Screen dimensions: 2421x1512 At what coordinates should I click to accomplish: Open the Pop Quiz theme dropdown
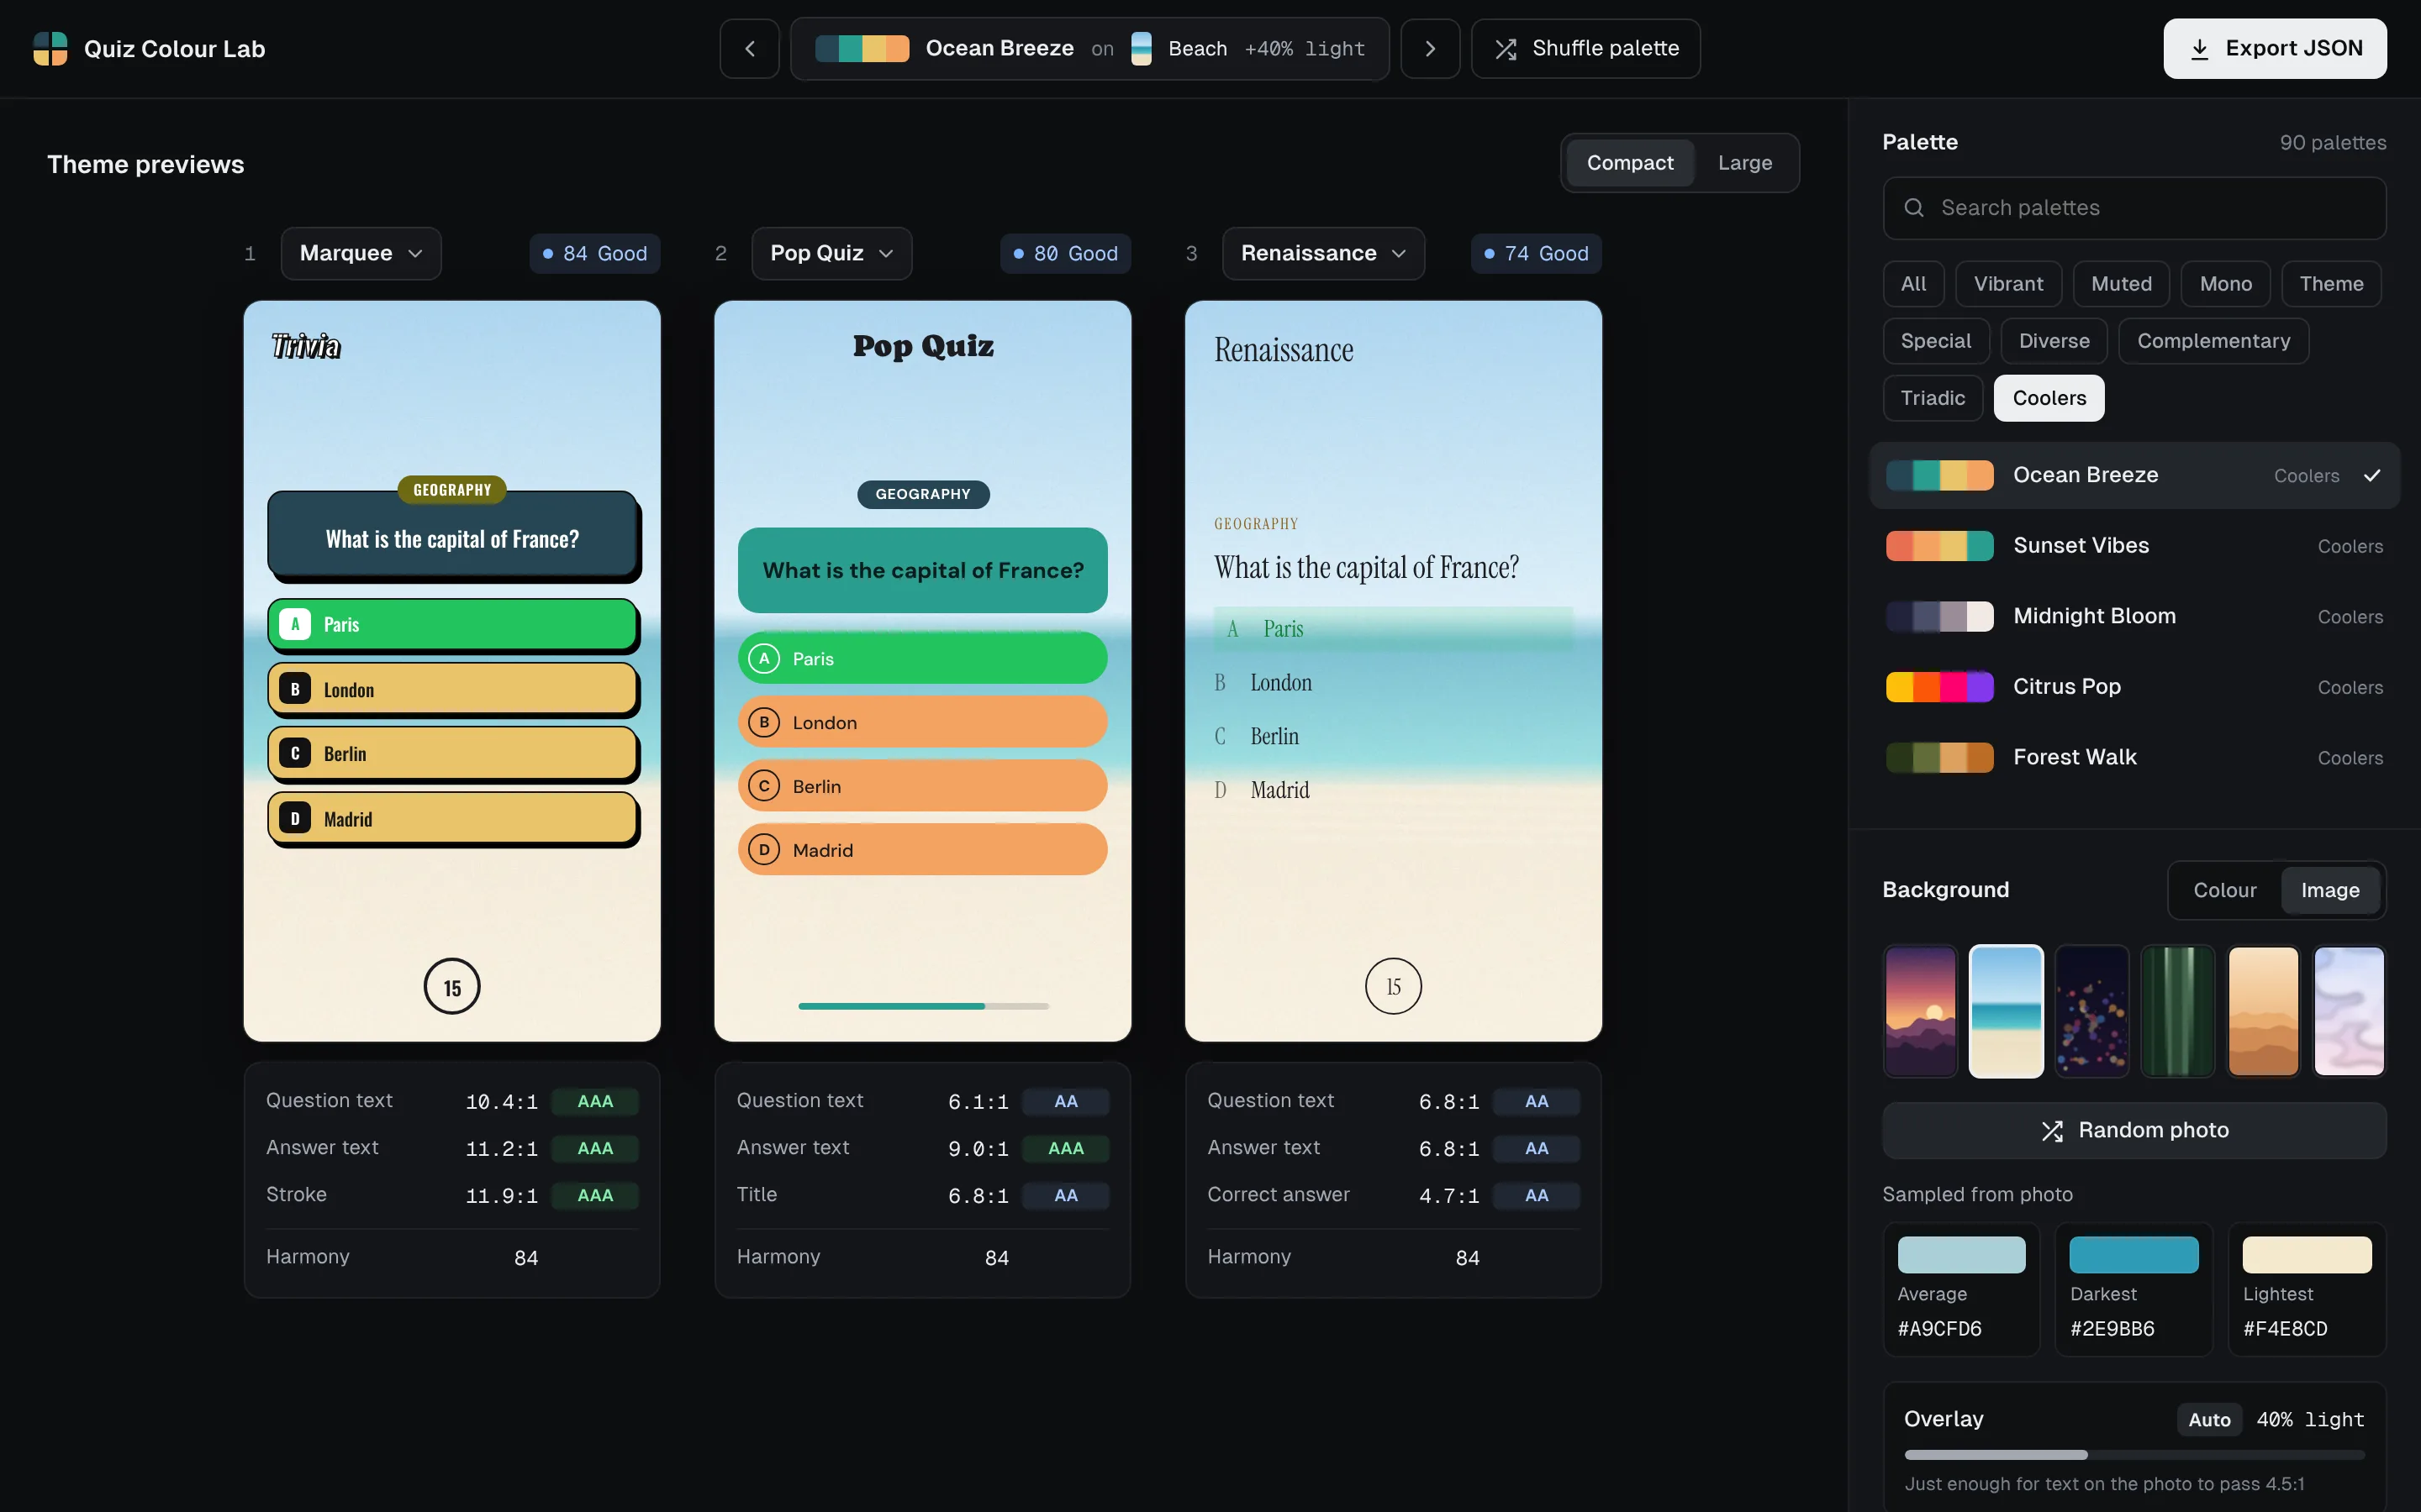pyautogui.click(x=831, y=253)
